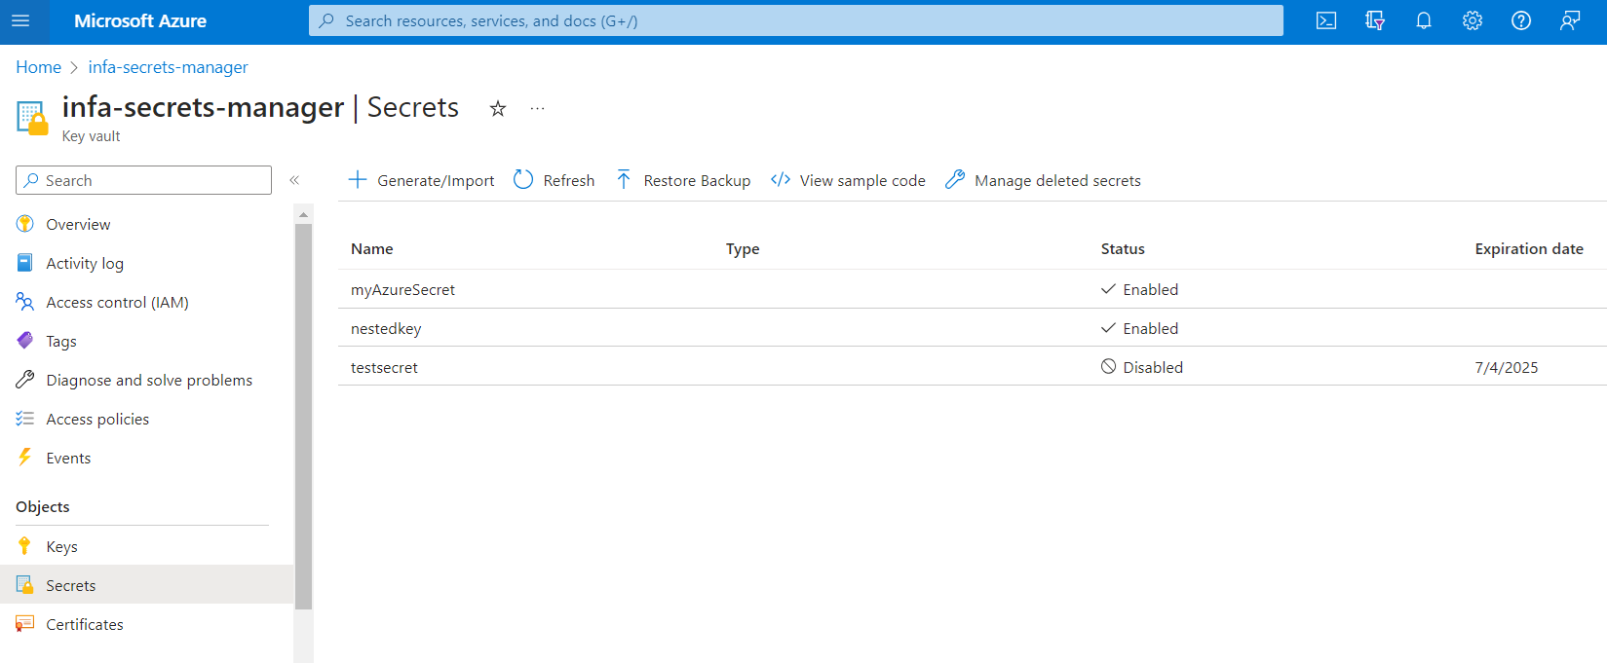Click the sidebar vertical scrollbar thumb
The width and height of the screenshot is (1607, 663).
click(303, 417)
